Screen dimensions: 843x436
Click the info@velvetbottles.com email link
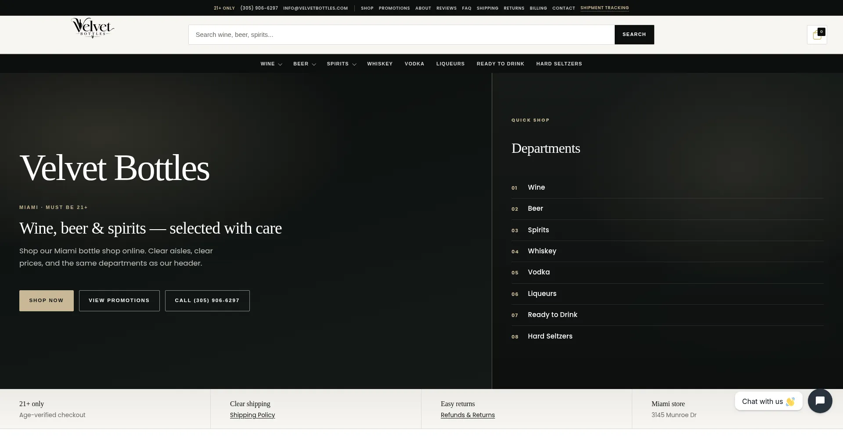[315, 8]
